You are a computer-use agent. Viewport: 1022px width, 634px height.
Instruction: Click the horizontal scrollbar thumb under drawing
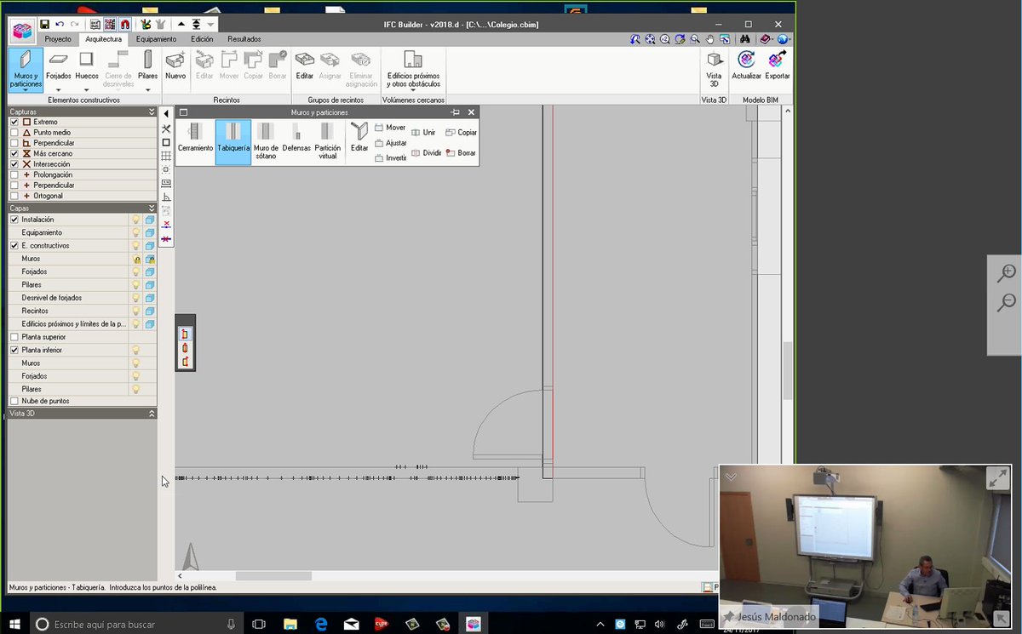tap(273, 576)
